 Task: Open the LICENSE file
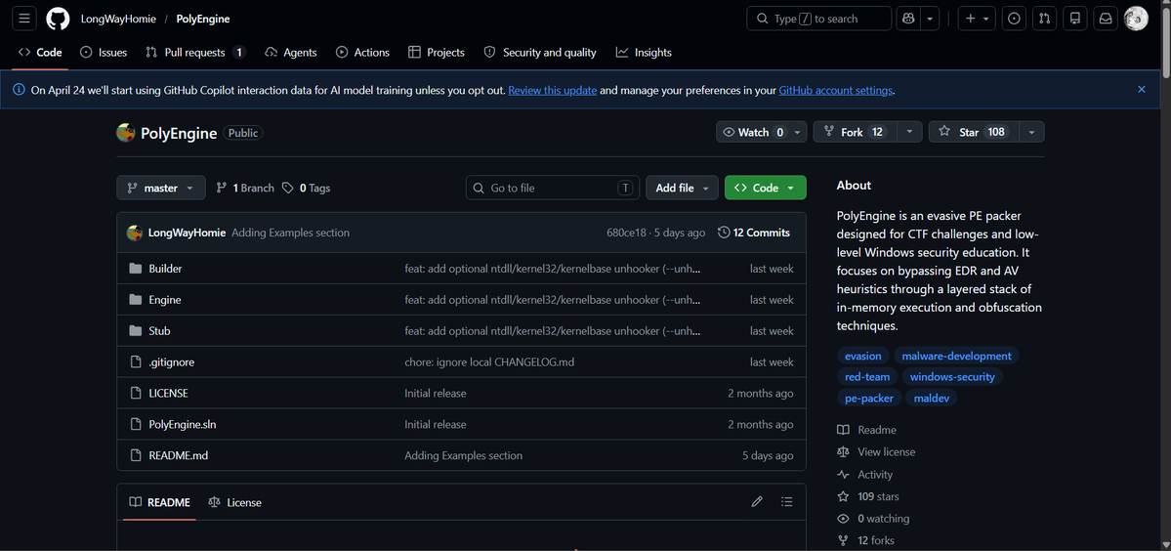click(168, 394)
